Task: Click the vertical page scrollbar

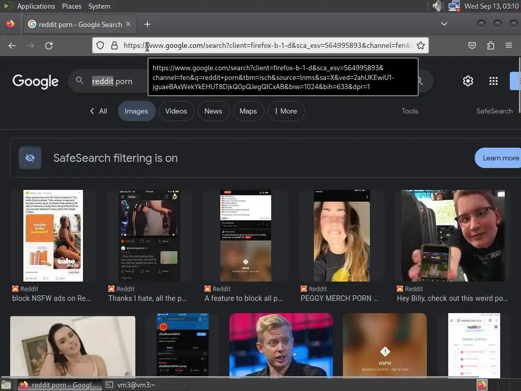Action: click(519, 86)
